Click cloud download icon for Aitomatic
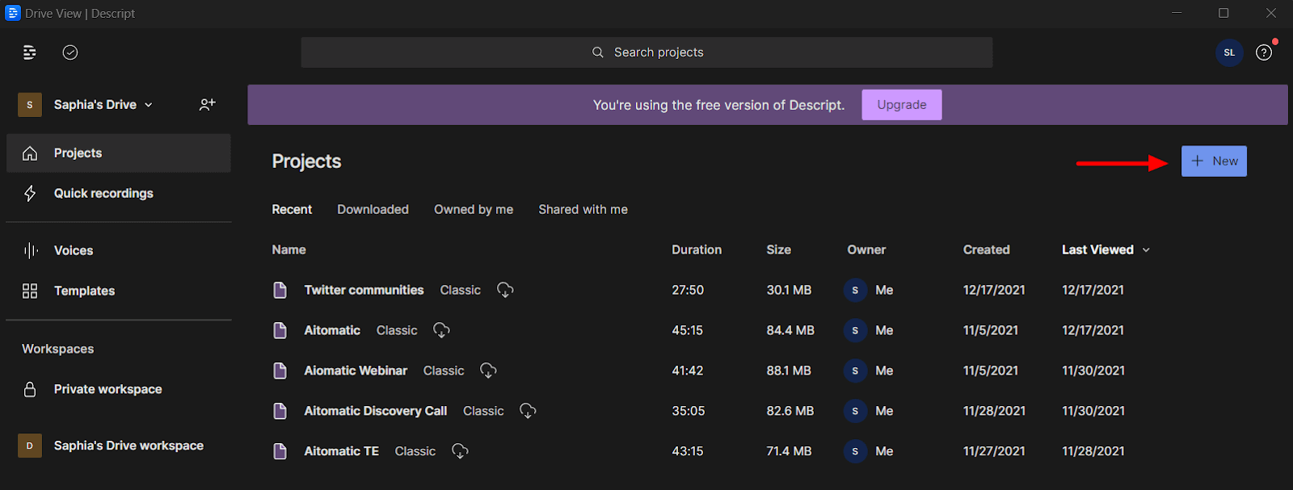 (x=441, y=330)
